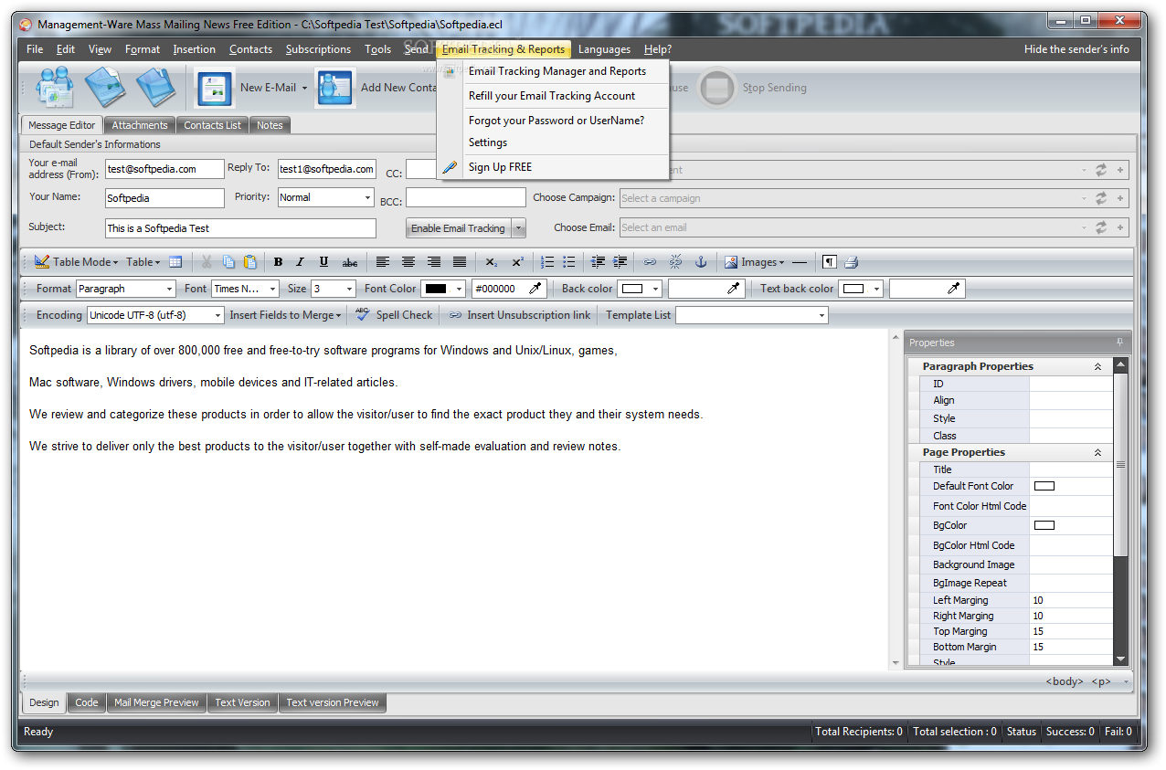Insert horizontal line icon
The image size is (1166, 770).
tap(800, 262)
